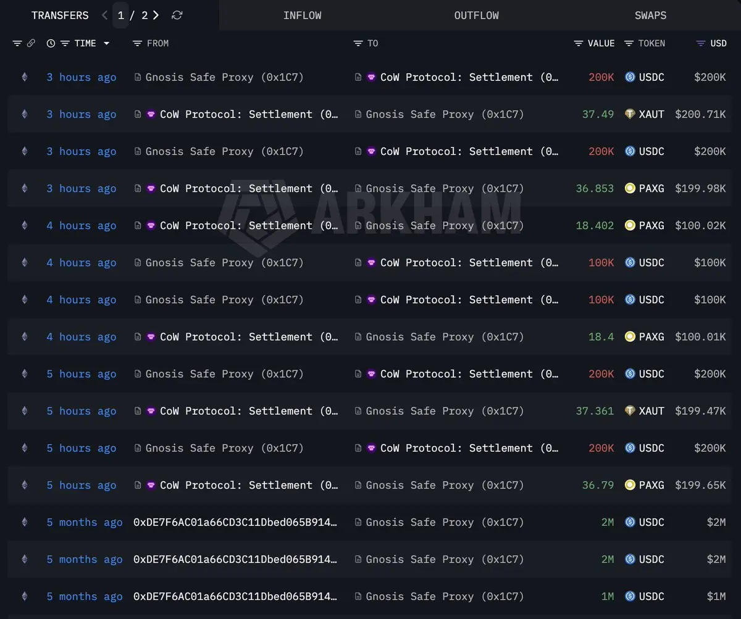Click PAXG token icon in 18.402 row

[630, 225]
